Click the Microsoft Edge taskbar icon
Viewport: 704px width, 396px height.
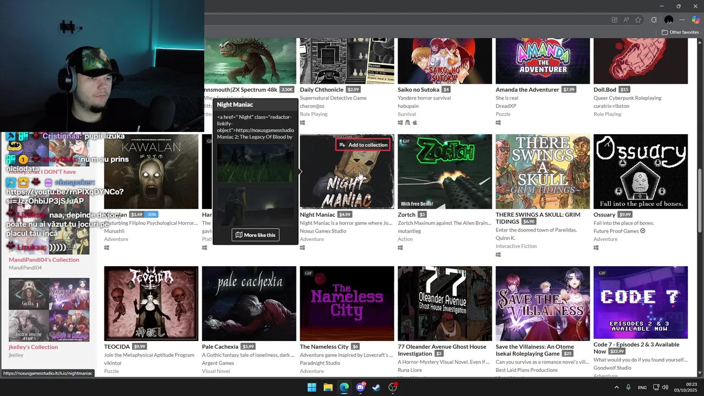click(x=344, y=387)
